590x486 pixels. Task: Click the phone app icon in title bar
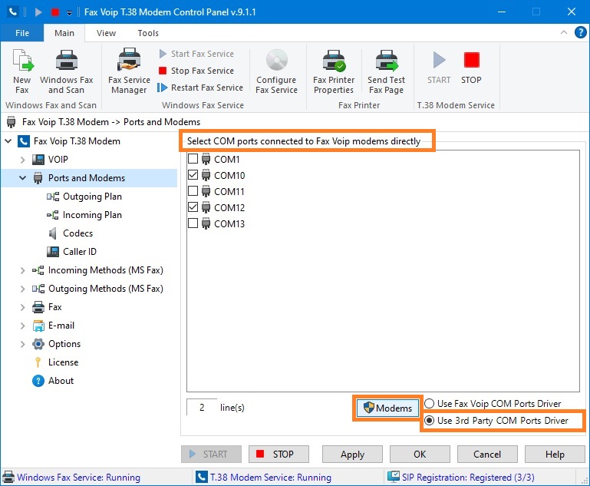[x=13, y=12]
